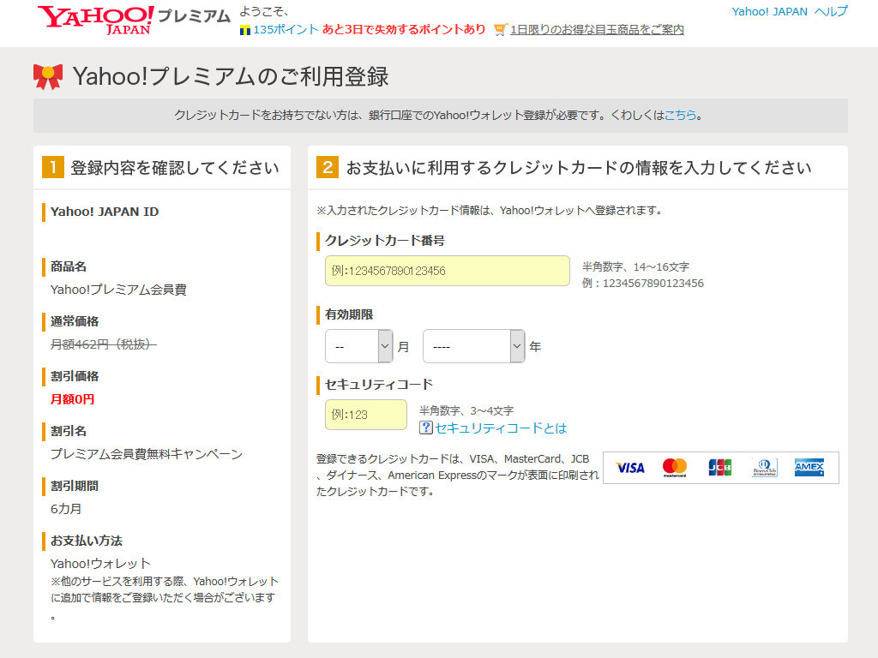Click the red ribbon premium icon
This screenshot has width=878, height=658.
(48, 76)
